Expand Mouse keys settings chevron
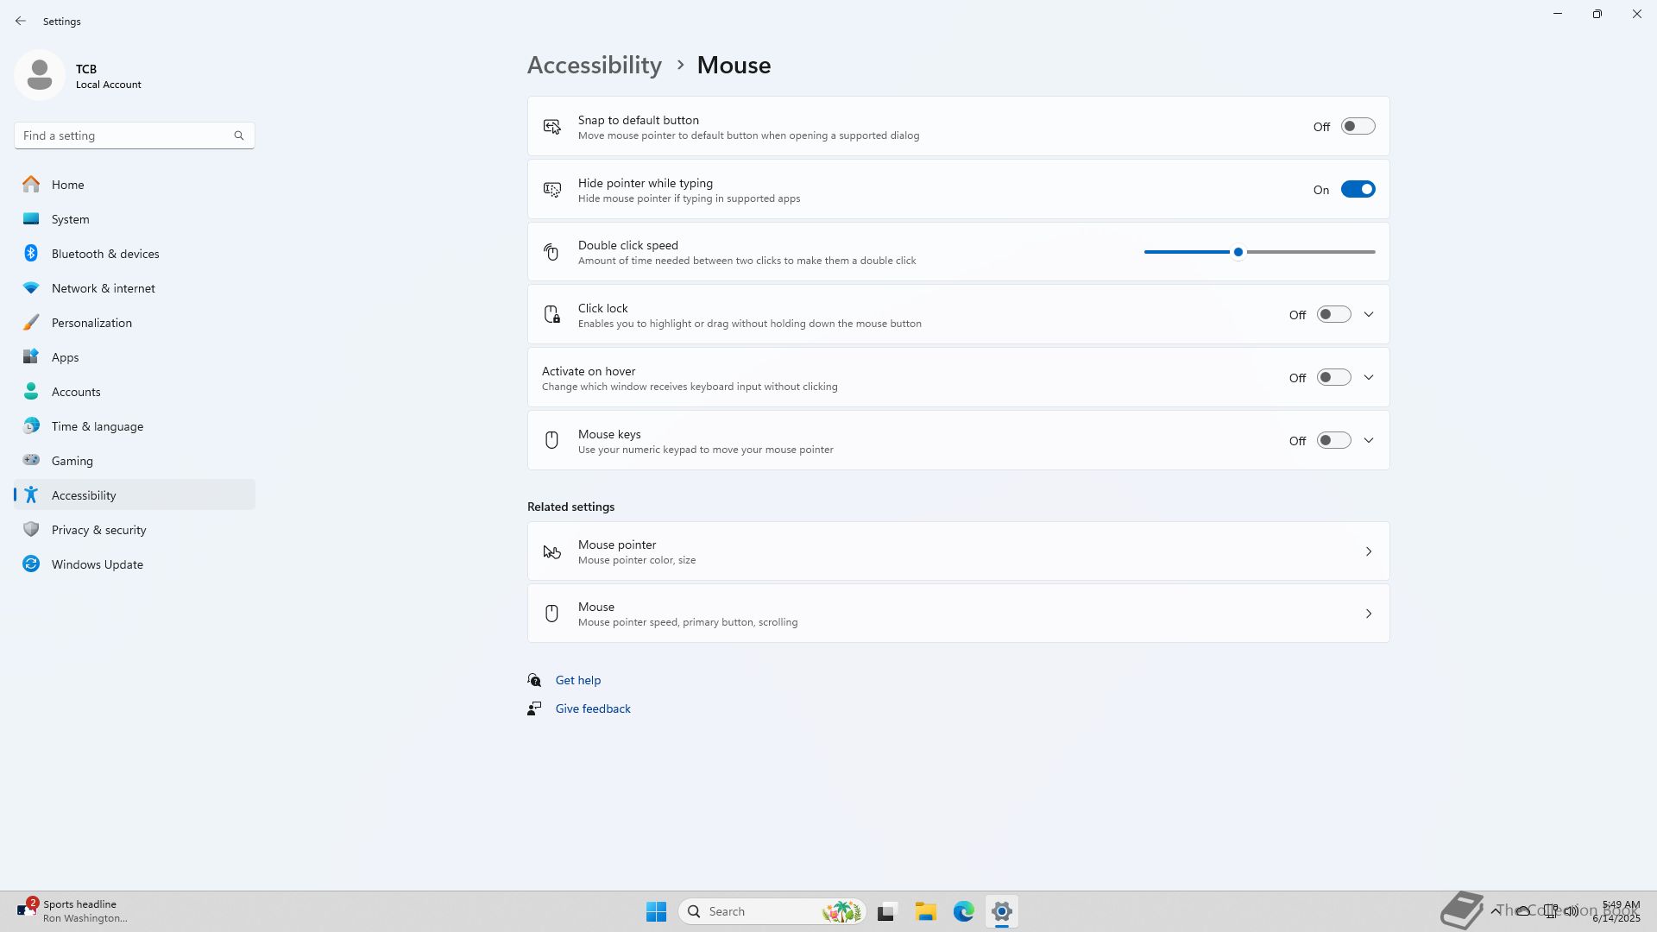1657x932 pixels. pyautogui.click(x=1369, y=441)
